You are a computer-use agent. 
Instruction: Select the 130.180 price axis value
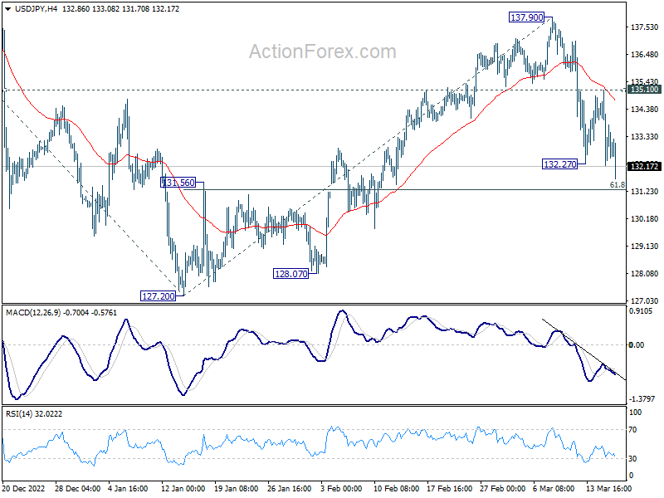click(x=644, y=219)
